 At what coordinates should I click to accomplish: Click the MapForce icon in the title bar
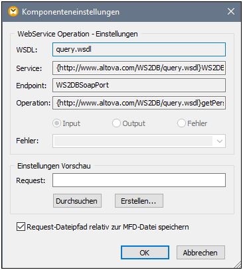[x=13, y=11]
